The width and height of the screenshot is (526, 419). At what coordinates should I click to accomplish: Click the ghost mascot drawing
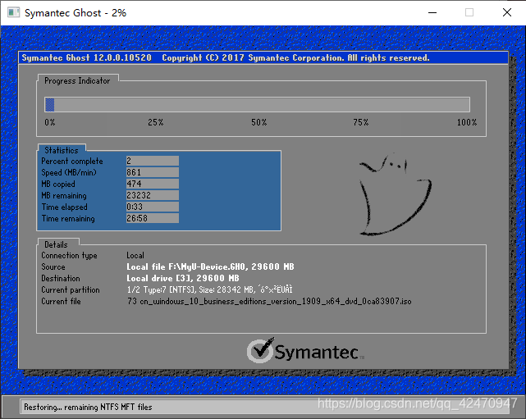pyautogui.click(x=396, y=194)
